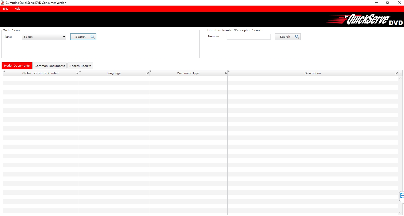Screen dimensions: 404x216
Task: Expand the Plant dropdown
Action: click(x=44, y=37)
